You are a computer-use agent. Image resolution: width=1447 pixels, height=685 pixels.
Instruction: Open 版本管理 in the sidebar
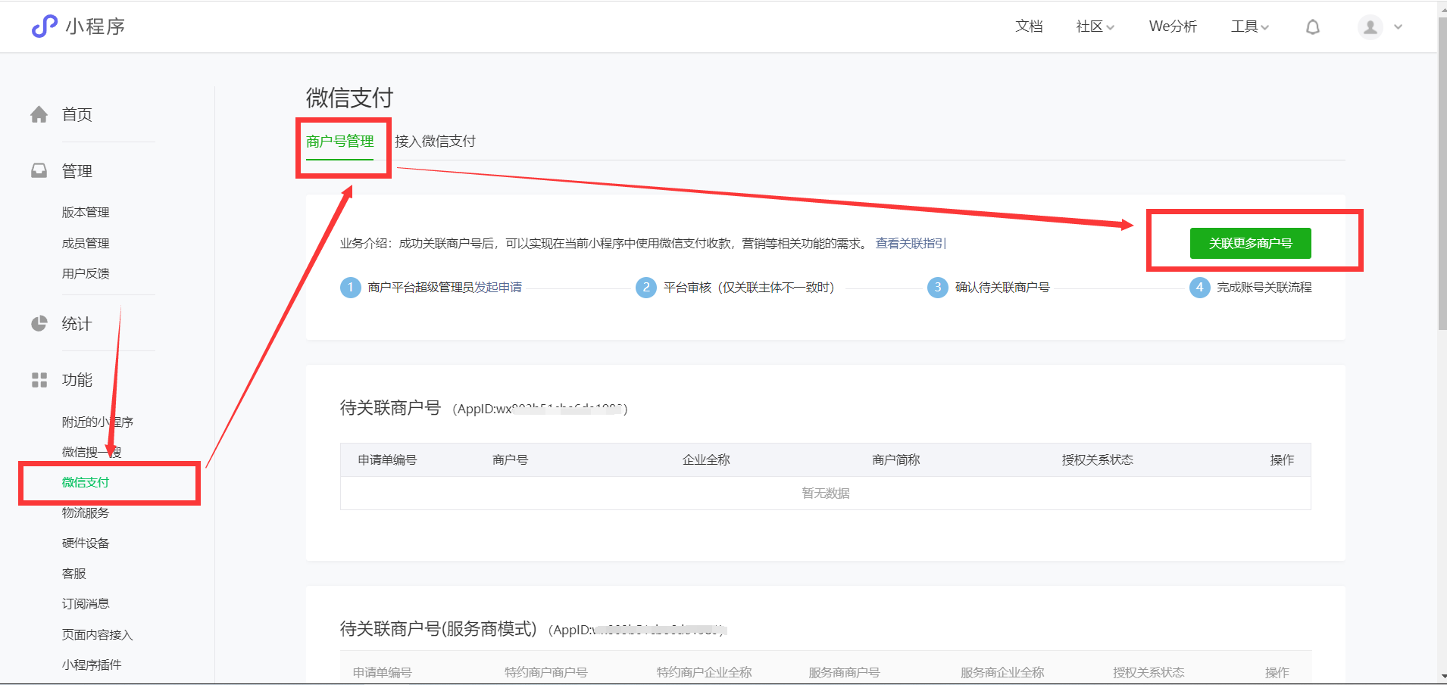click(x=86, y=213)
